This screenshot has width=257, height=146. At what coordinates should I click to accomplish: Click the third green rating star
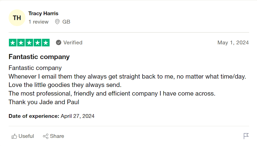click(29, 43)
